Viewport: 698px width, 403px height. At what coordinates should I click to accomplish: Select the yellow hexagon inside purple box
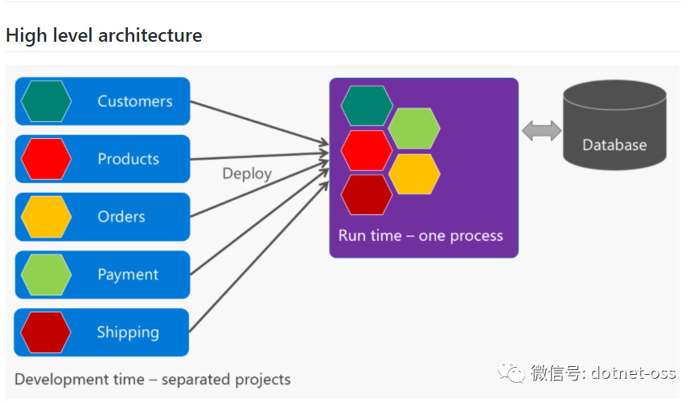click(414, 174)
